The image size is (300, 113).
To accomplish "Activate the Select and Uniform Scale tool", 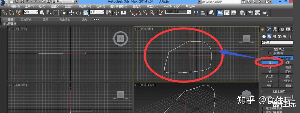I will coord(86,13).
